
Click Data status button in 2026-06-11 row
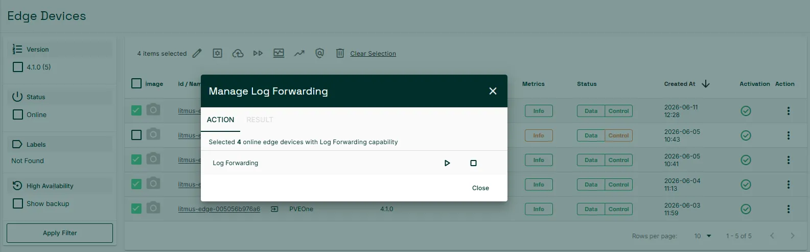coord(591,111)
